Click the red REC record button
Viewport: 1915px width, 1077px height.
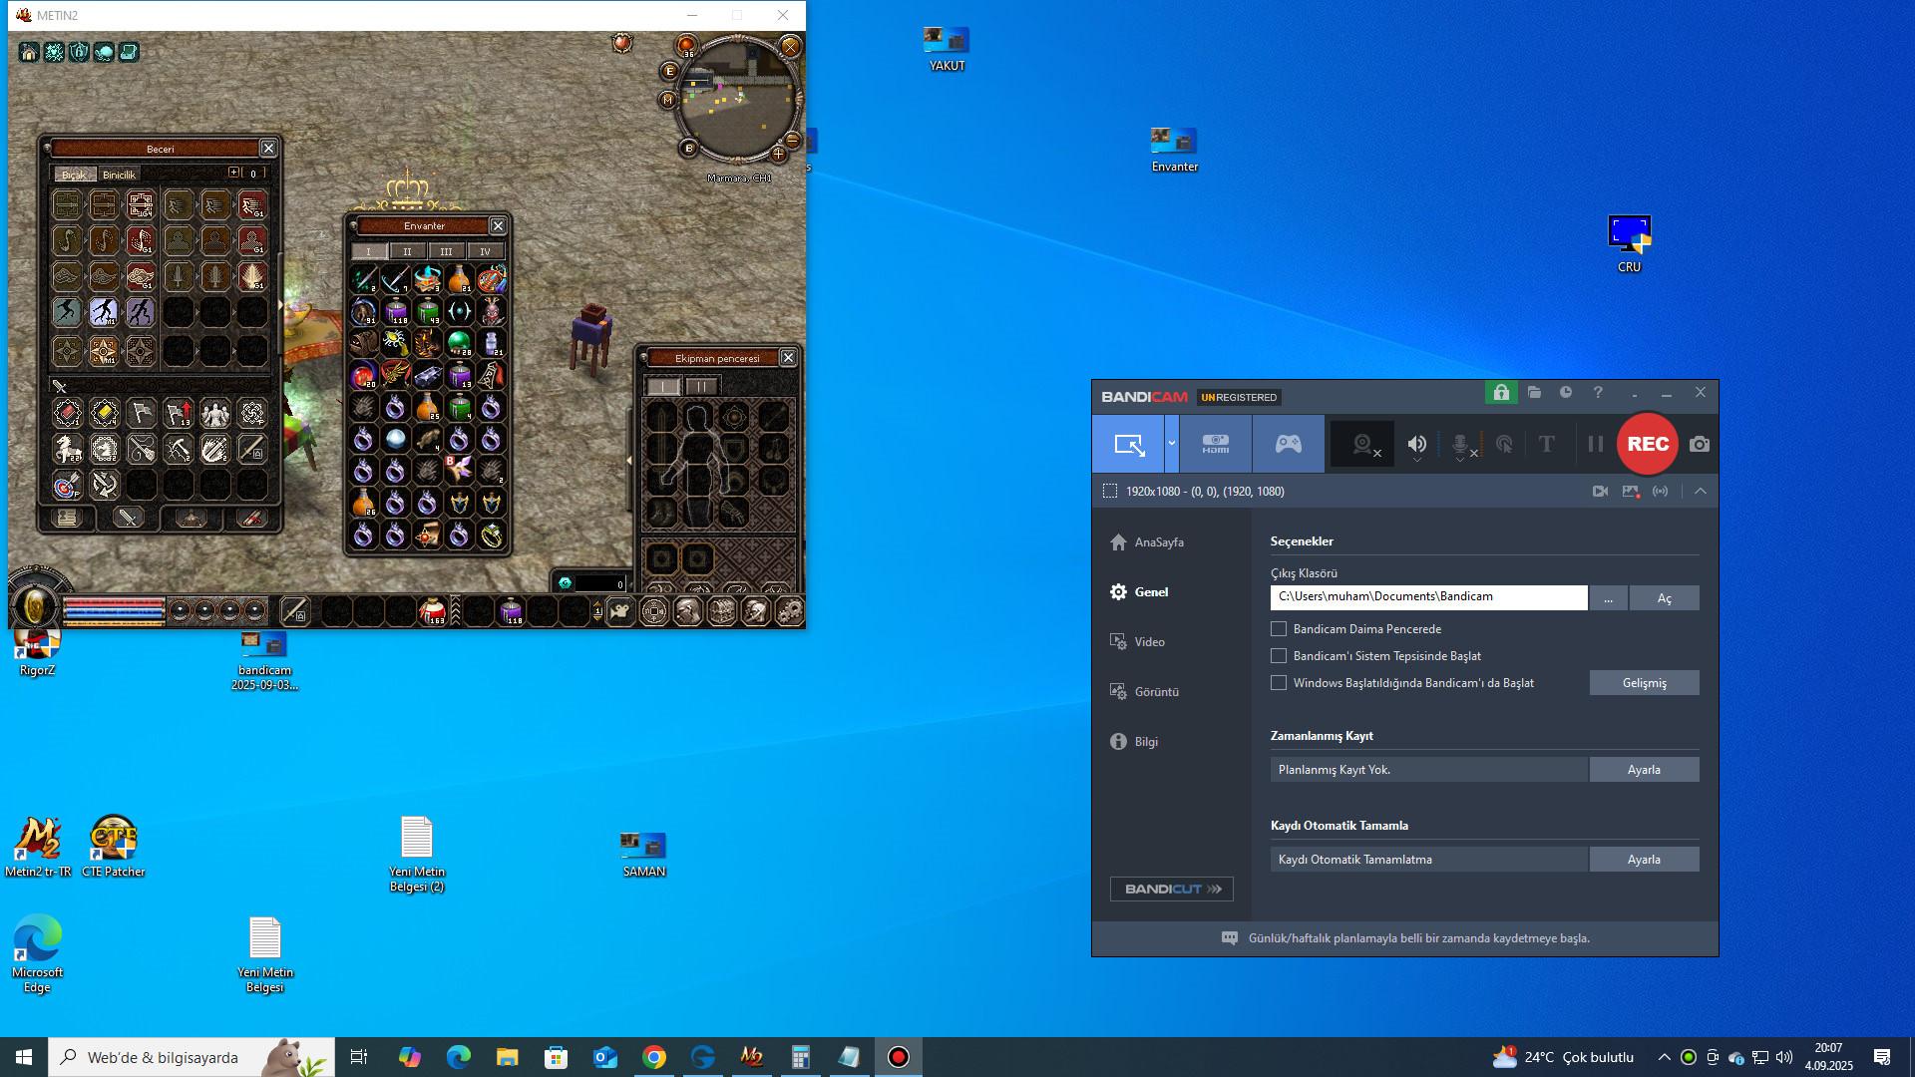(1647, 444)
